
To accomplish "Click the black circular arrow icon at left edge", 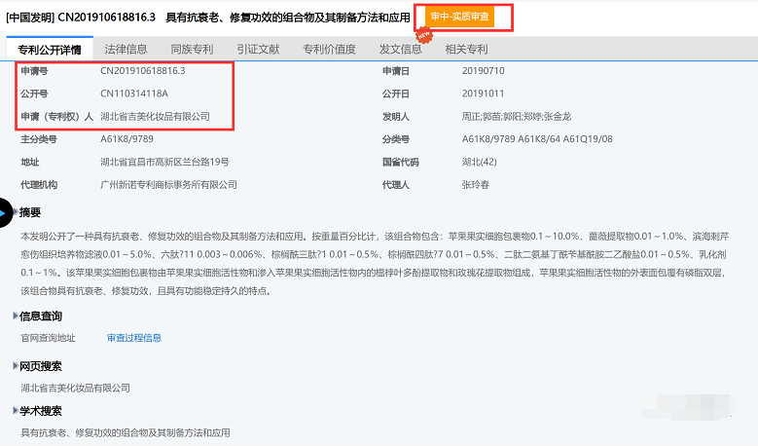I will [x=4, y=211].
